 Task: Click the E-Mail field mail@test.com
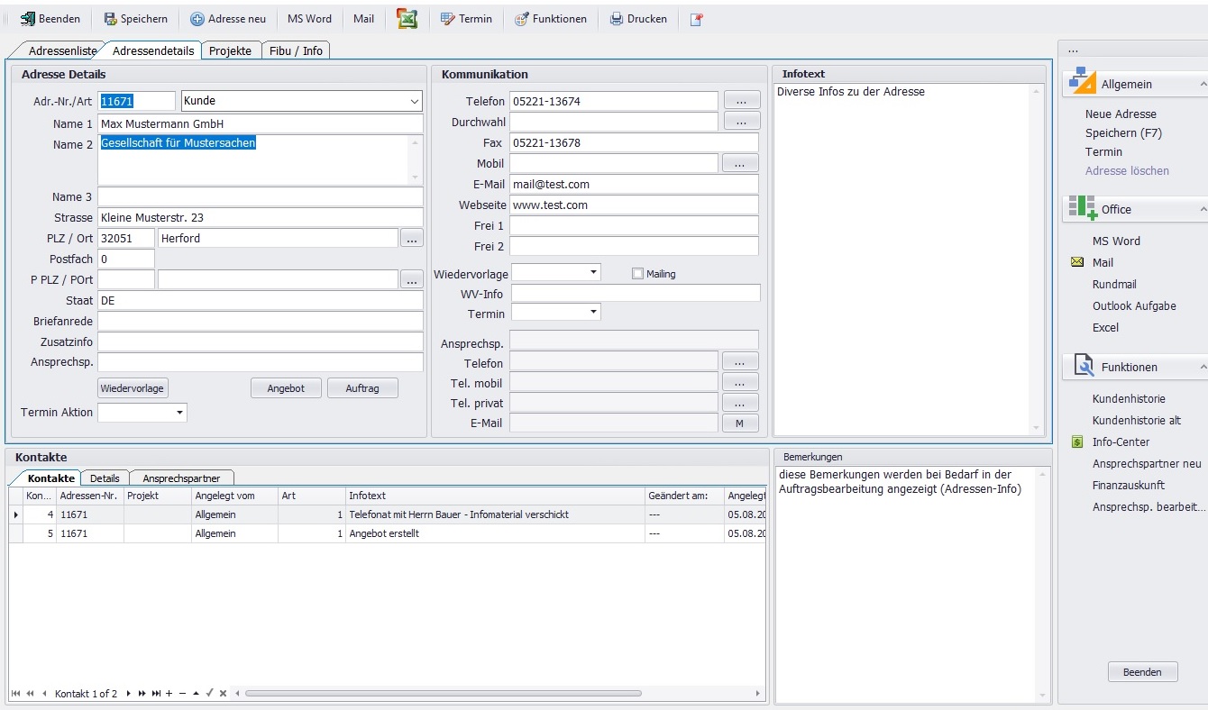(634, 184)
